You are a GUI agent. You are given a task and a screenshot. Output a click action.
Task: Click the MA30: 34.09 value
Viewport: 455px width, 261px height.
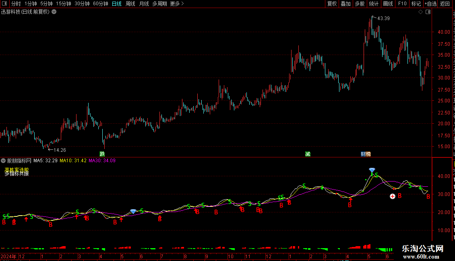[102, 161]
